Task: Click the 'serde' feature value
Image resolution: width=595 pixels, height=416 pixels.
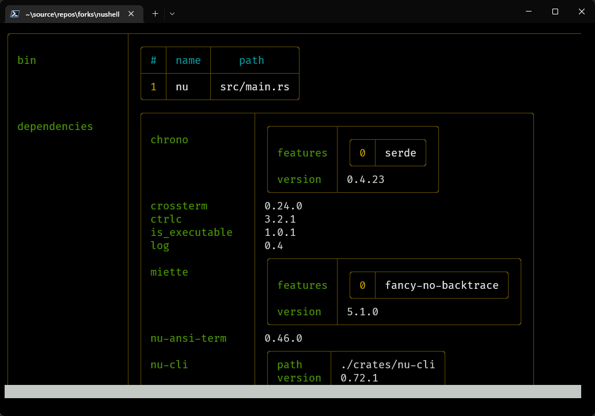Action: coord(400,153)
